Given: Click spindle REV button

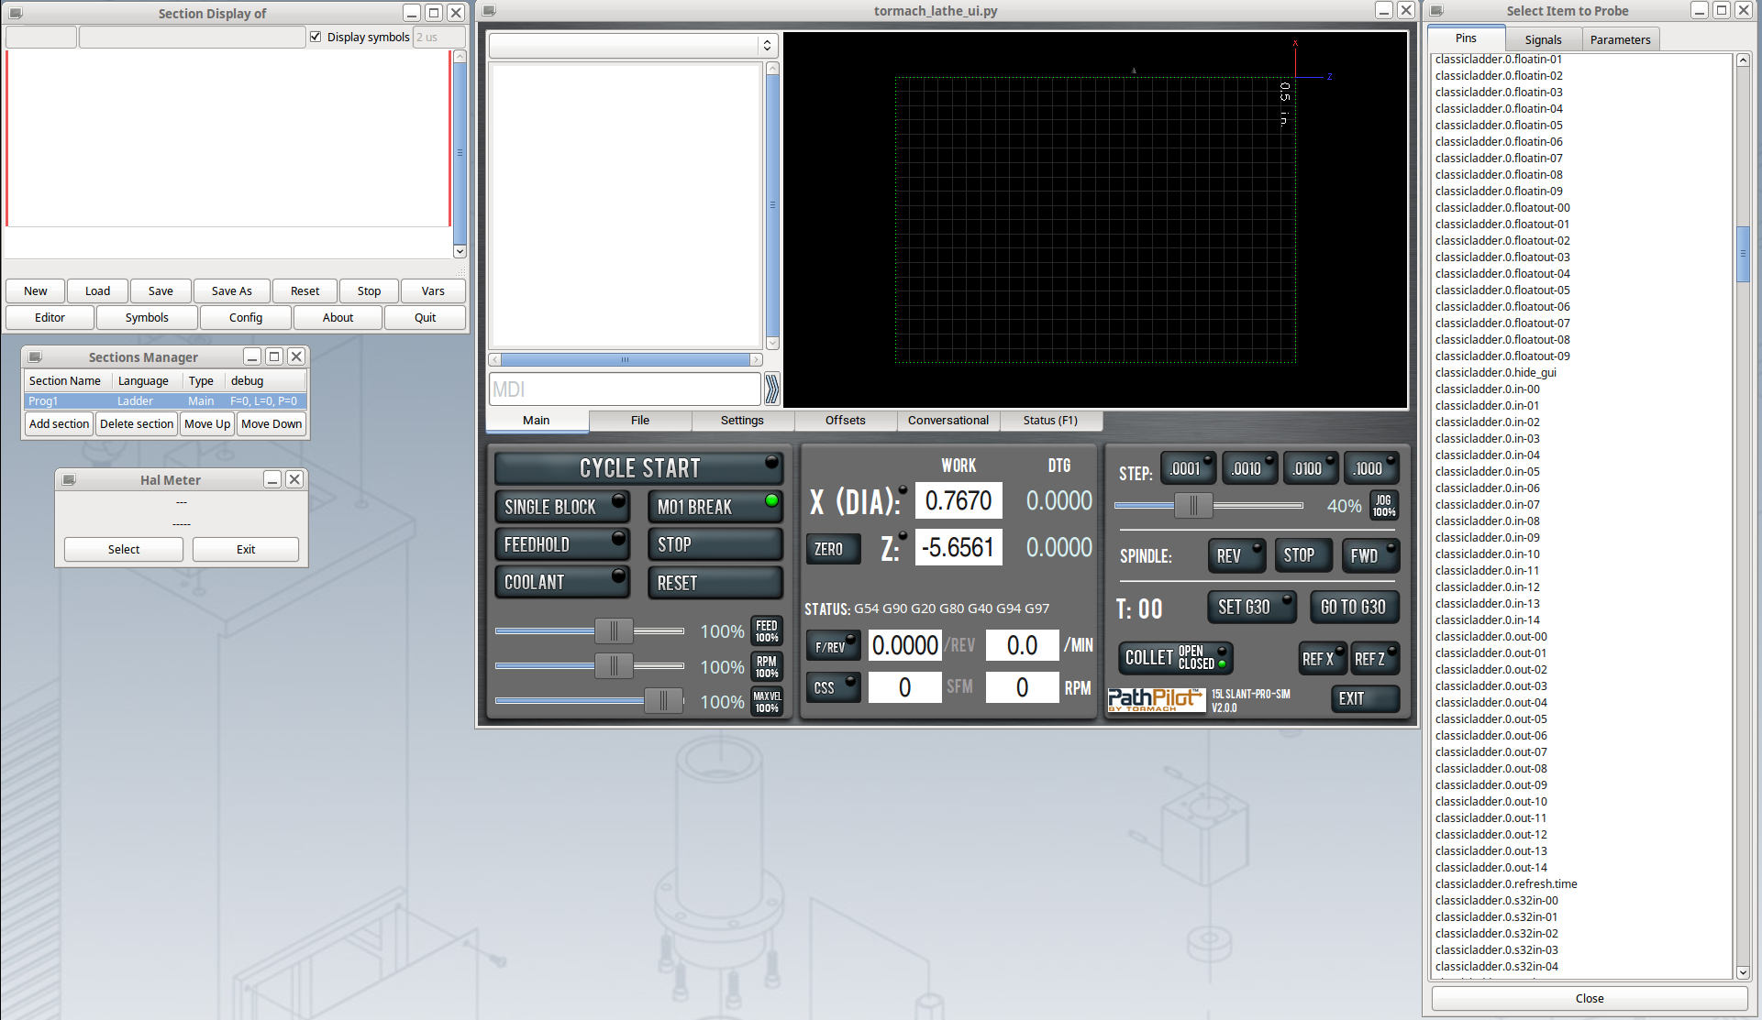Looking at the screenshot, I should [x=1236, y=555].
